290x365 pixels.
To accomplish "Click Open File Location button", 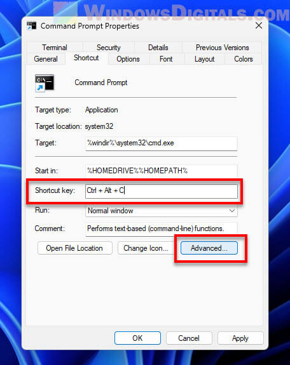I will (x=74, y=248).
